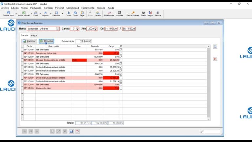Click the add-row page icon beside the grid
The height and width of the screenshot is (142, 252).
tap(215, 47)
